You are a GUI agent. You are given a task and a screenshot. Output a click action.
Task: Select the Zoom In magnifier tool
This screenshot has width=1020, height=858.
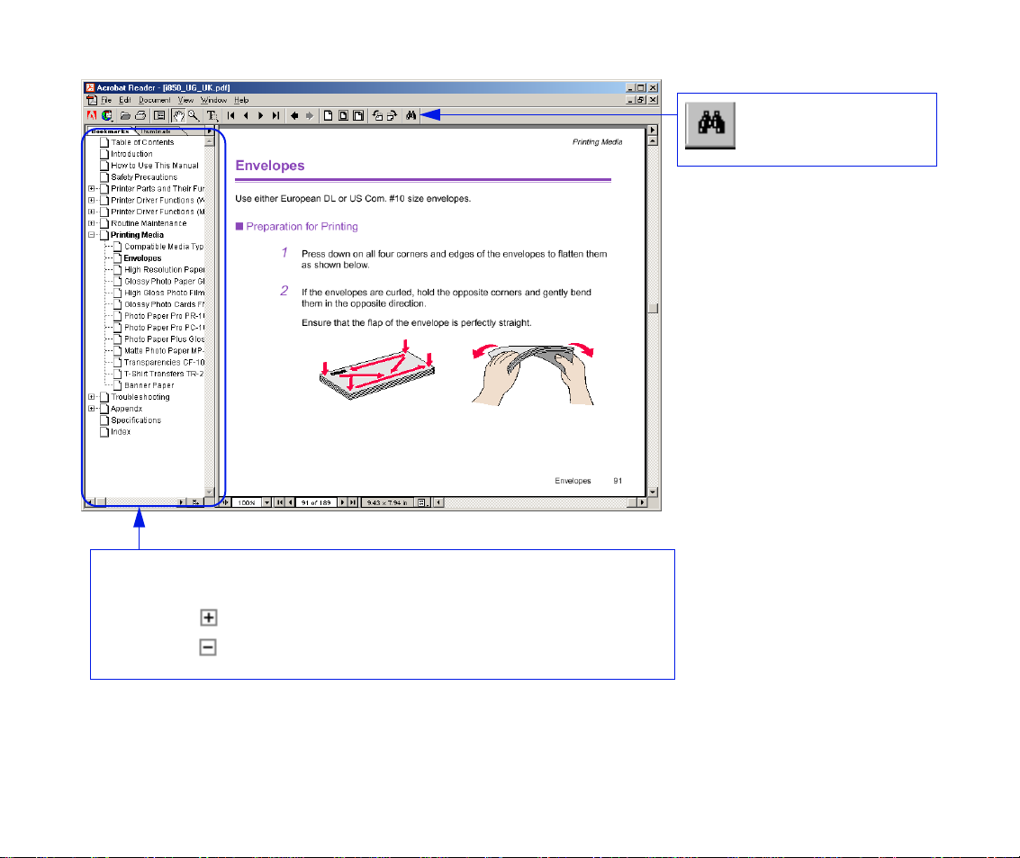194,116
